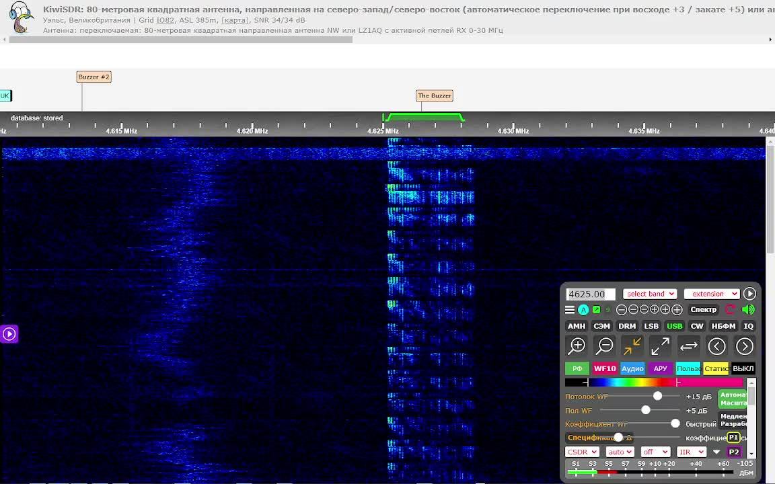Click the P1 preset button

pos(733,438)
